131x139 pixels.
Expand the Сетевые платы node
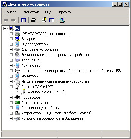coord(11,103)
